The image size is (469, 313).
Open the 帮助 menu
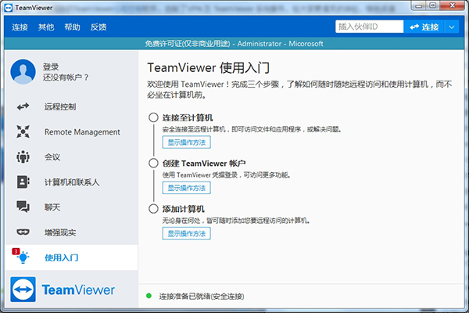(72, 27)
